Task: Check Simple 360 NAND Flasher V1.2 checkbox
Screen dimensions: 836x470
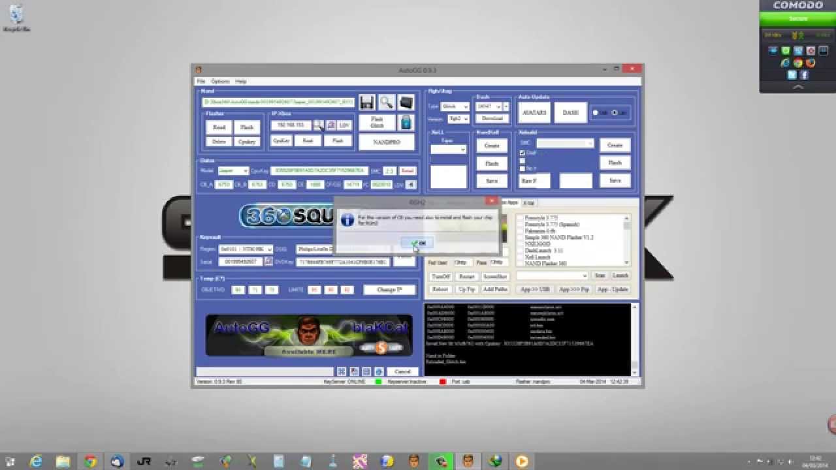Action: 520,238
